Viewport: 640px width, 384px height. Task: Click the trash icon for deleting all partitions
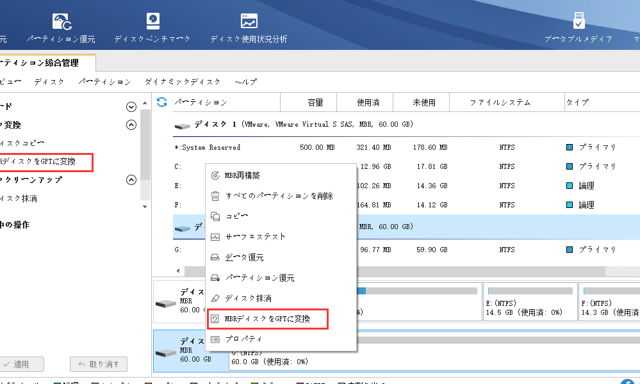click(215, 196)
